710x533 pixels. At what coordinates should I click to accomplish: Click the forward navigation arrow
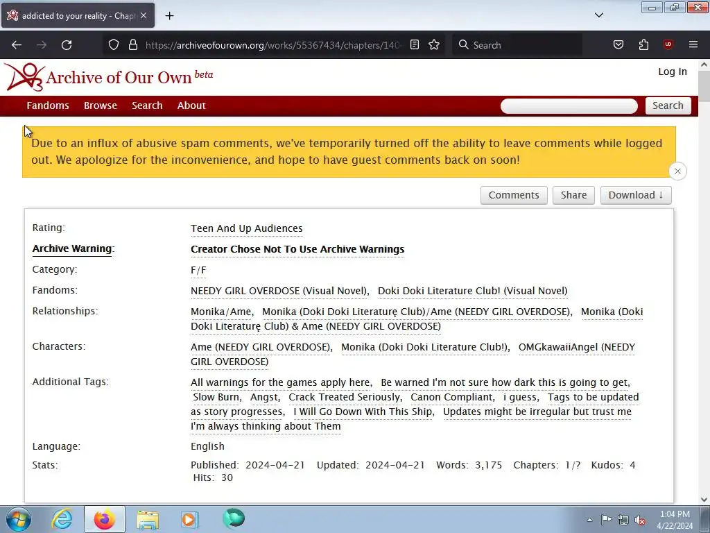[42, 45]
